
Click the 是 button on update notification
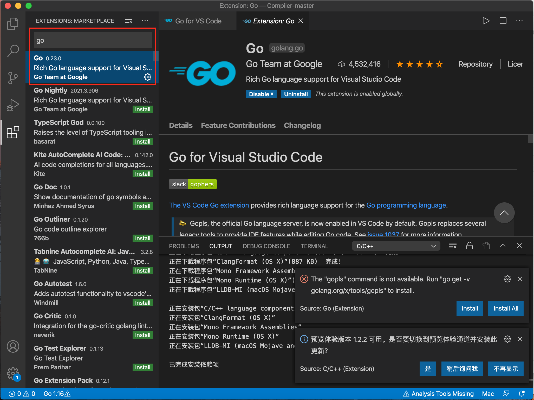click(428, 369)
